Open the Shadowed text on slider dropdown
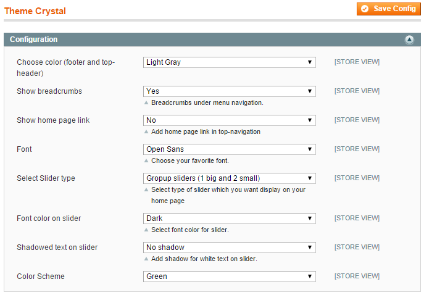The height and width of the screenshot is (295, 424). click(230, 247)
